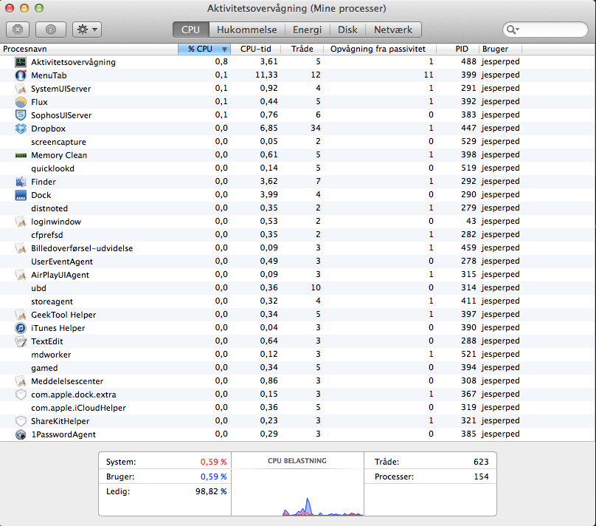Select the storeagent process name

coord(52,301)
